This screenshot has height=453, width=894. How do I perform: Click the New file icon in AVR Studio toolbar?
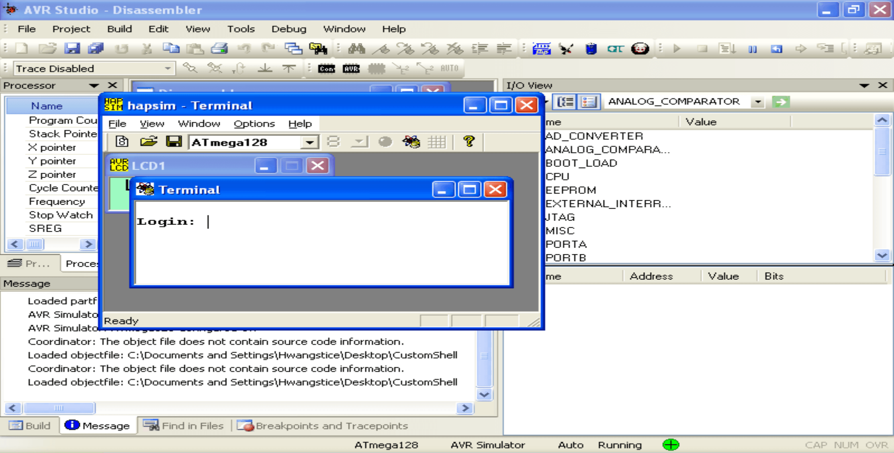[22, 49]
